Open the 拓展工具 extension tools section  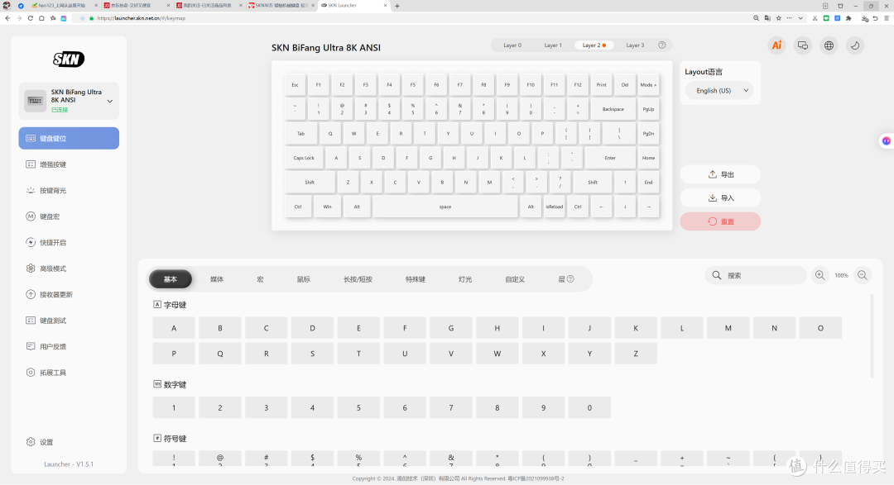point(69,373)
